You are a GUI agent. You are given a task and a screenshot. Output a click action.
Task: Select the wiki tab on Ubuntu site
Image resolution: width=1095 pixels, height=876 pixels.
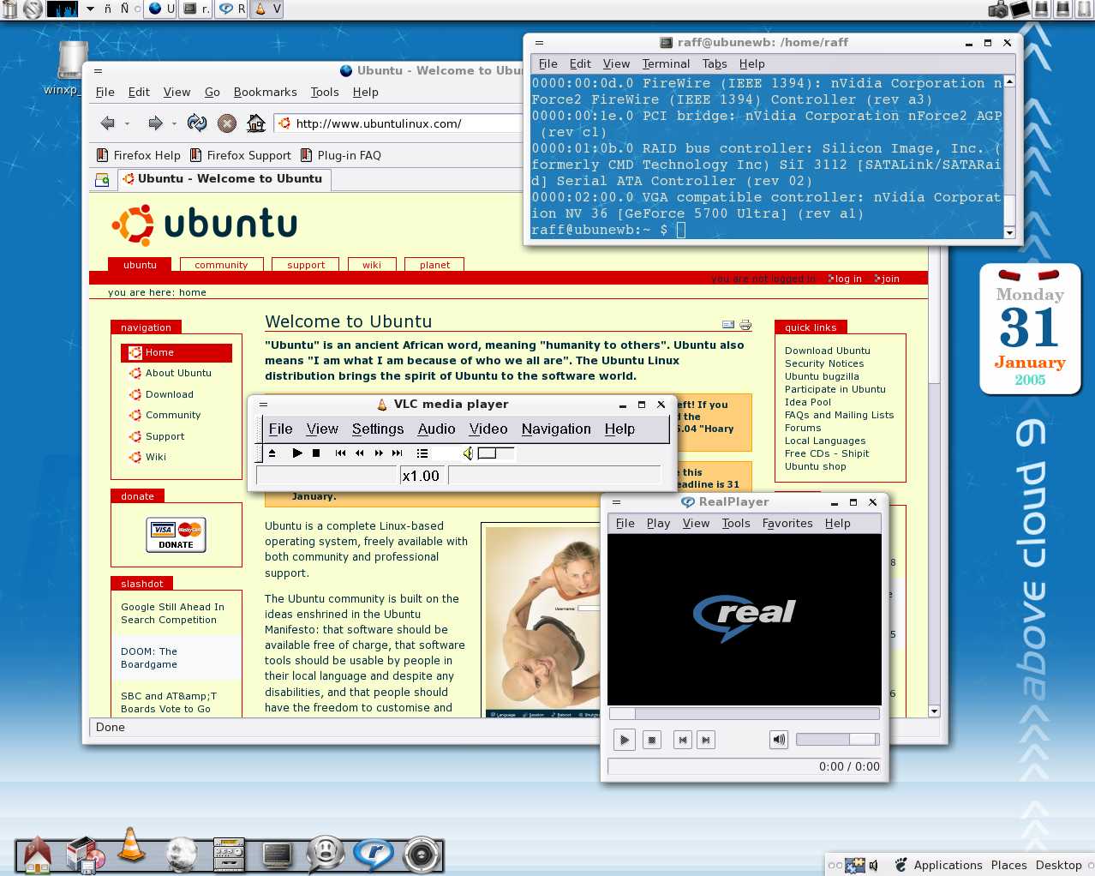372,265
